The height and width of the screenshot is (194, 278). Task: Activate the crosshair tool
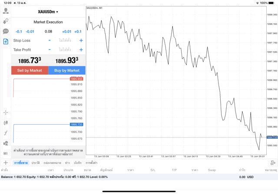6,112
